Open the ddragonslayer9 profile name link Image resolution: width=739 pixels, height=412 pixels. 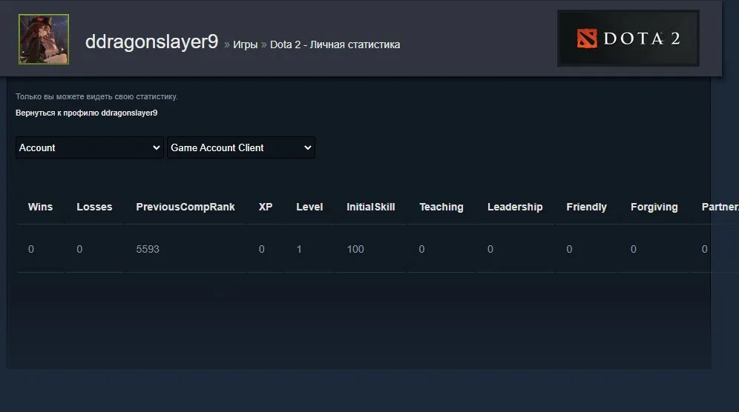click(x=152, y=42)
